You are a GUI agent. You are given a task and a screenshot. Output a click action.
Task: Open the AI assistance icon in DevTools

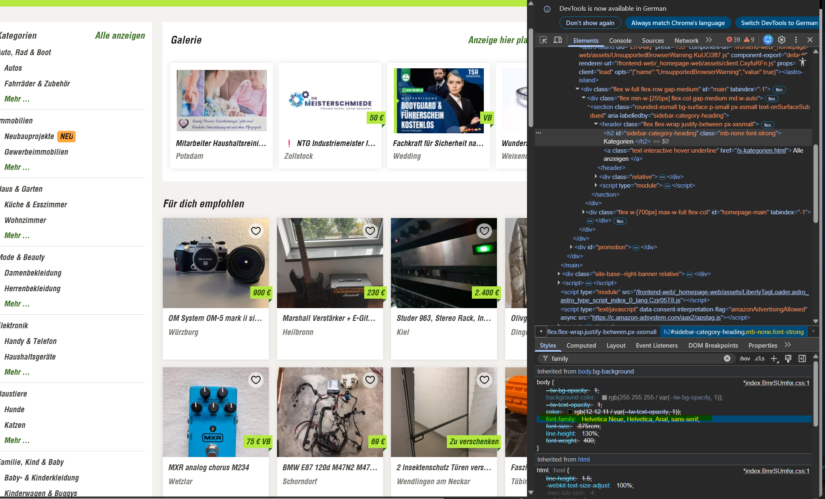767,40
